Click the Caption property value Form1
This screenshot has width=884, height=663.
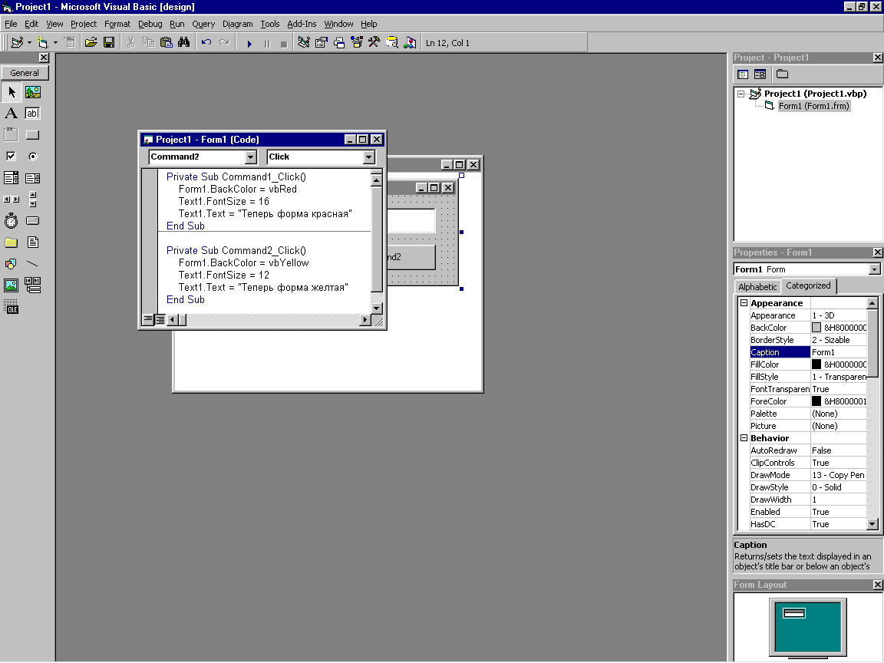tap(838, 351)
